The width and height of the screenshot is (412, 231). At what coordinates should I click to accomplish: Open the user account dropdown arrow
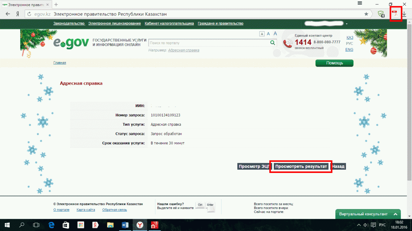346,23
